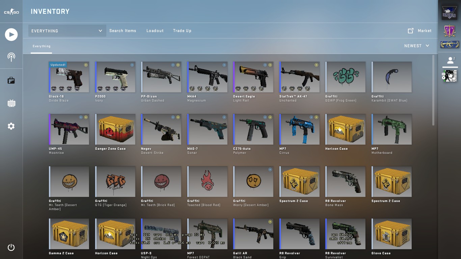The image size is (461, 259).
Task: Open the Trade Up section
Action: coord(182,31)
